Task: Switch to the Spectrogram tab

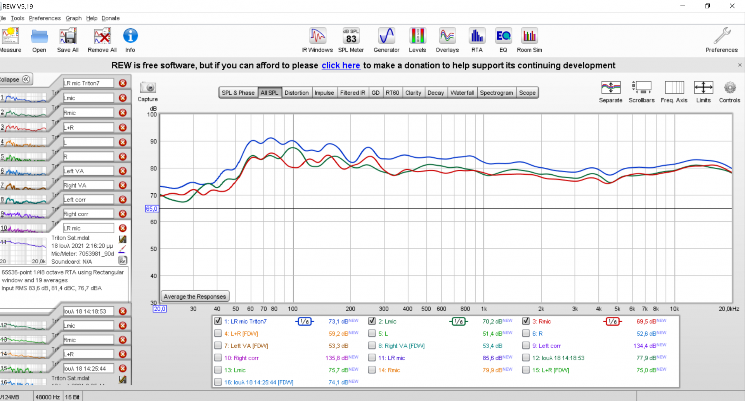Action: pos(496,93)
